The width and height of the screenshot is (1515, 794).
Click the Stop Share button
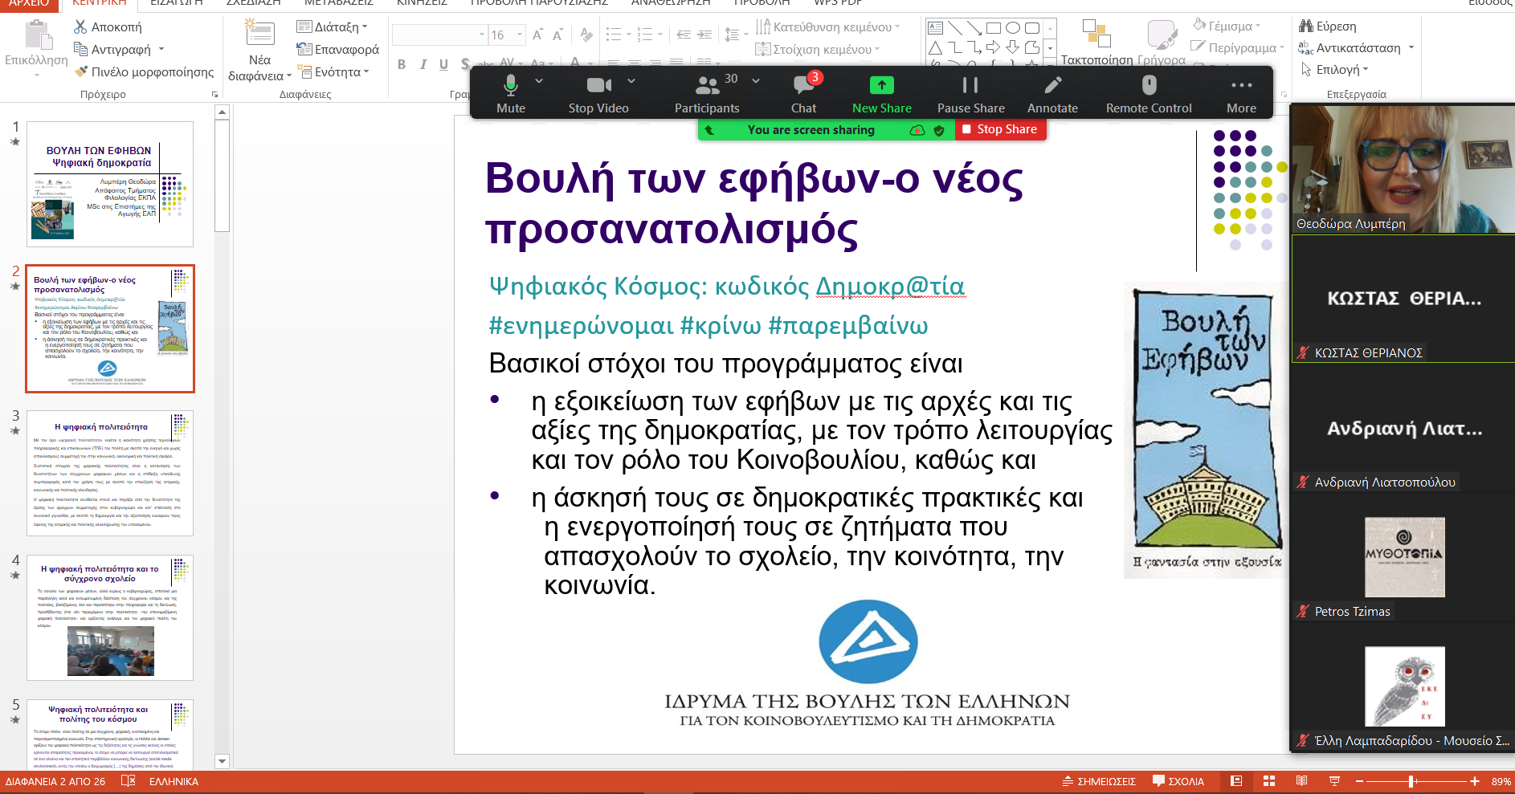pos(1001,129)
